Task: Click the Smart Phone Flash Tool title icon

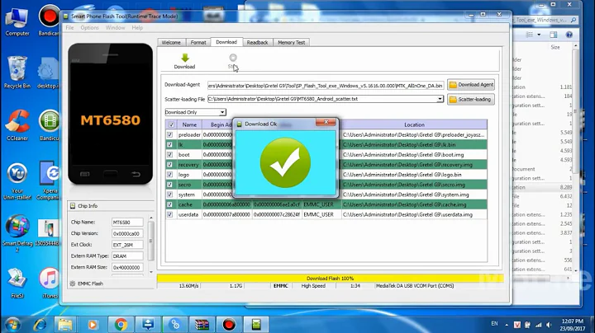Action: pos(65,16)
